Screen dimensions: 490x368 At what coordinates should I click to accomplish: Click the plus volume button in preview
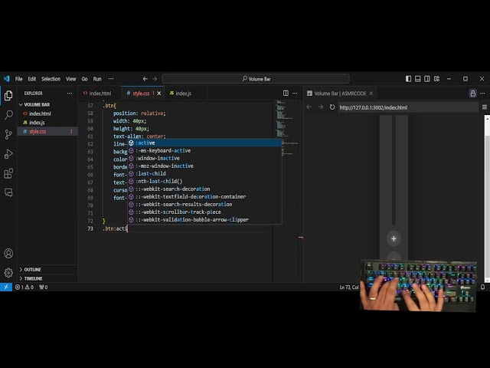tap(394, 238)
